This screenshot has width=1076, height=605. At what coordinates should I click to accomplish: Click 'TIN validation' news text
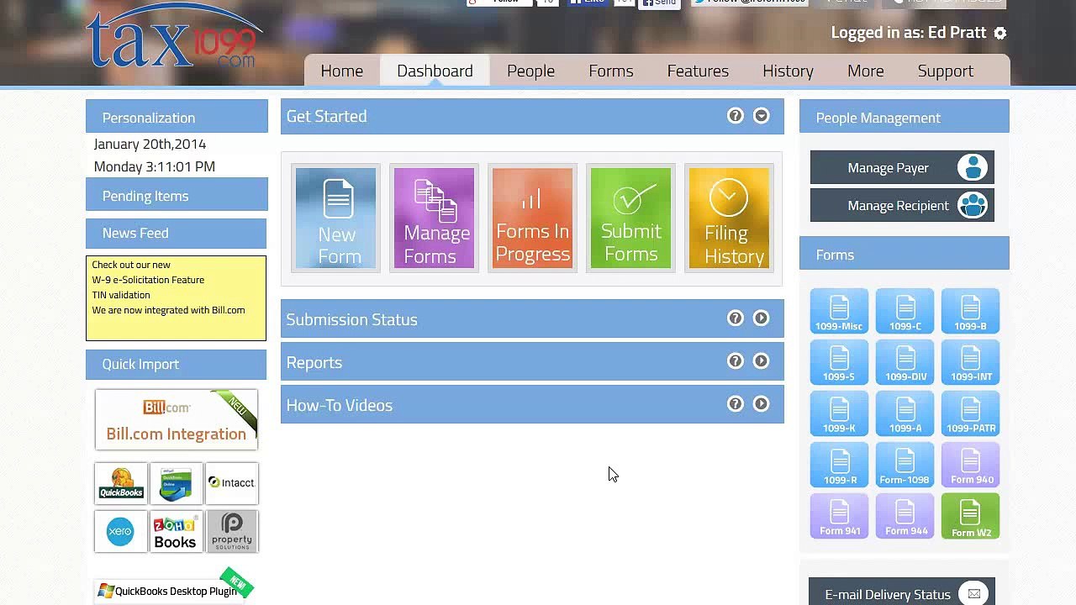121,295
